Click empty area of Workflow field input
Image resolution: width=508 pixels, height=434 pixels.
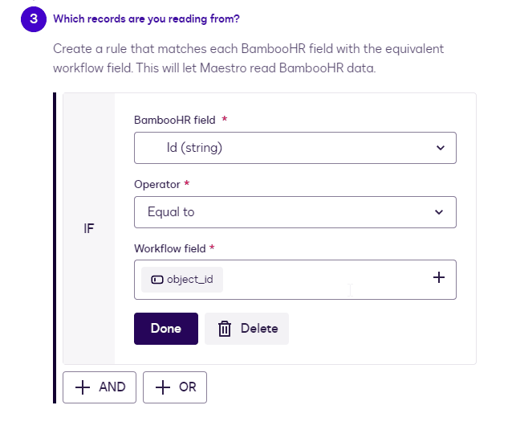(x=321, y=280)
